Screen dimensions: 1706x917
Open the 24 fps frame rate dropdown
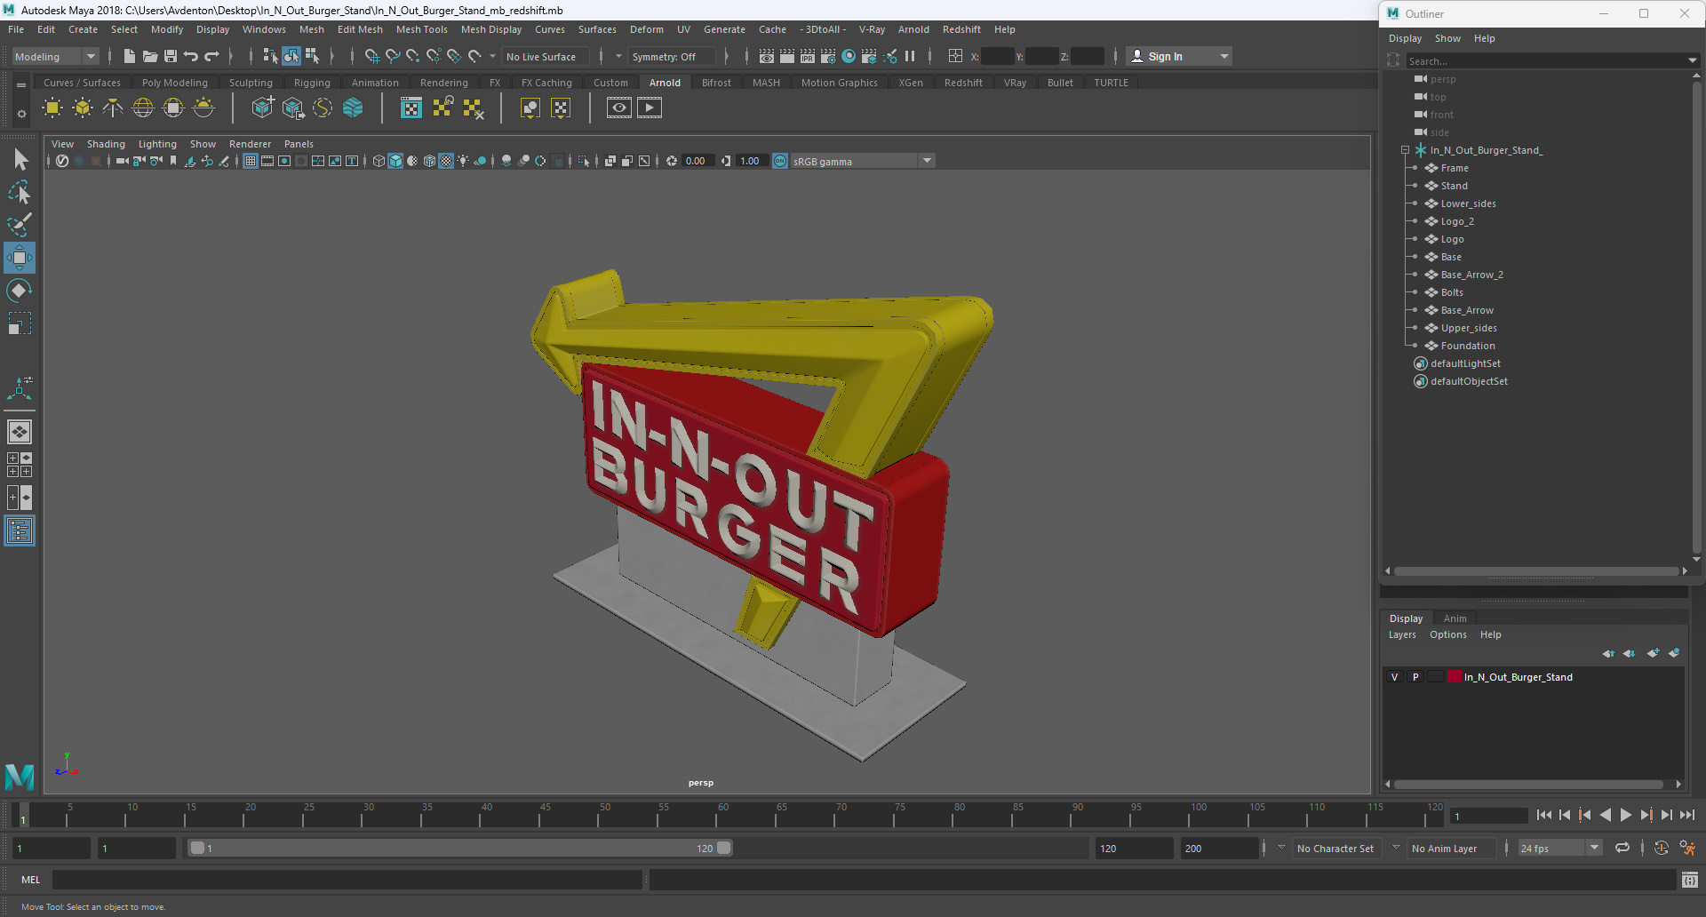[x=1559, y=849]
